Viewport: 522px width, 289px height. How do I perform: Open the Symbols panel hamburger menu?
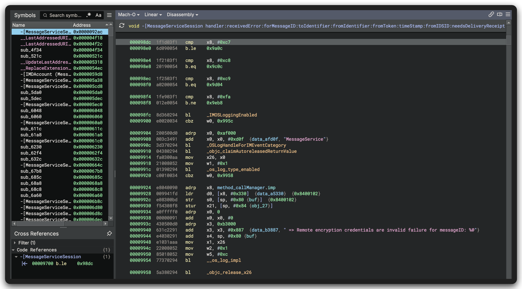pyautogui.click(x=109, y=15)
